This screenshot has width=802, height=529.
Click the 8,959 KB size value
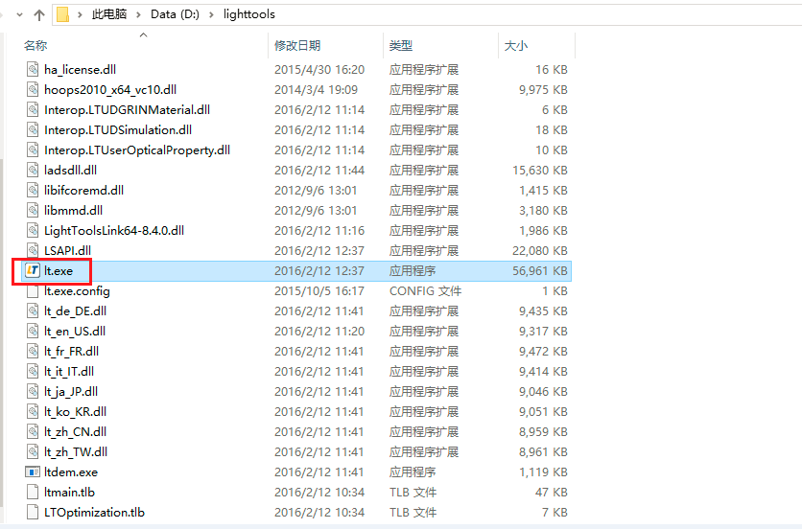543,432
